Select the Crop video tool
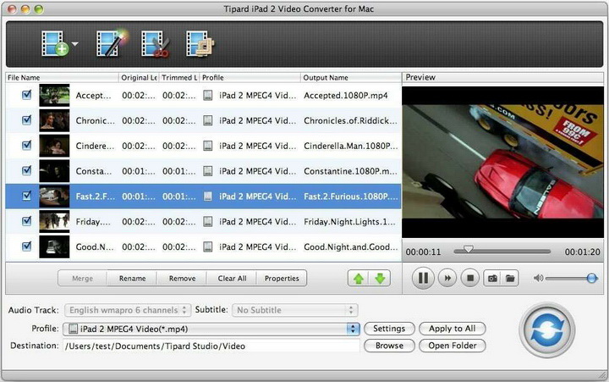The height and width of the screenshot is (382, 609). pos(200,44)
